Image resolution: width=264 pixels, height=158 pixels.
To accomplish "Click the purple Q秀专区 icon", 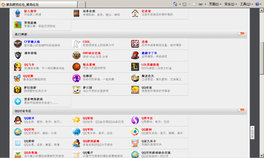I will (x=135, y=120).
